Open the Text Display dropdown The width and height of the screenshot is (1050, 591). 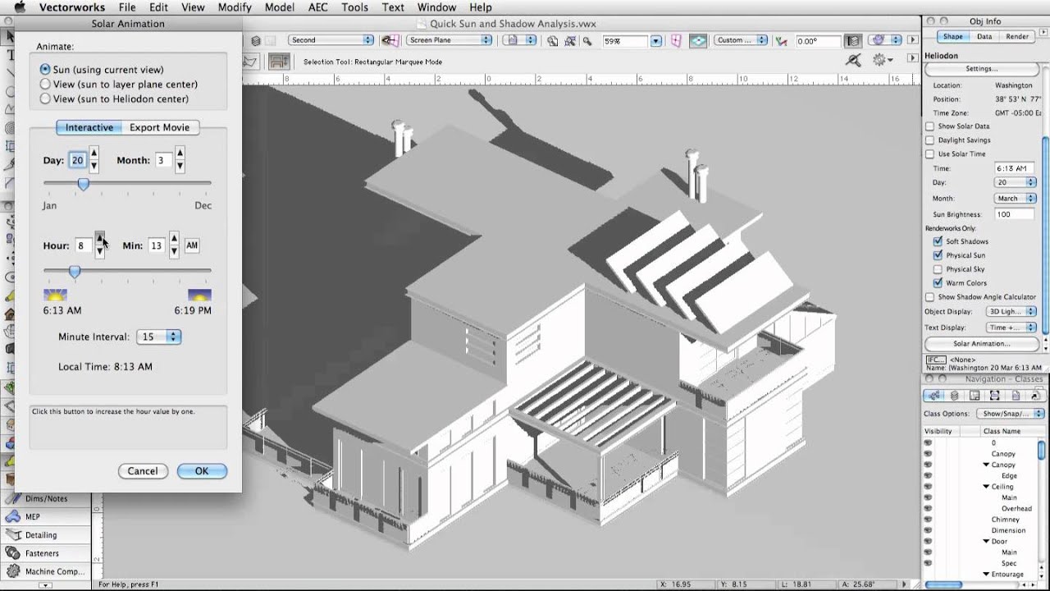point(1011,328)
